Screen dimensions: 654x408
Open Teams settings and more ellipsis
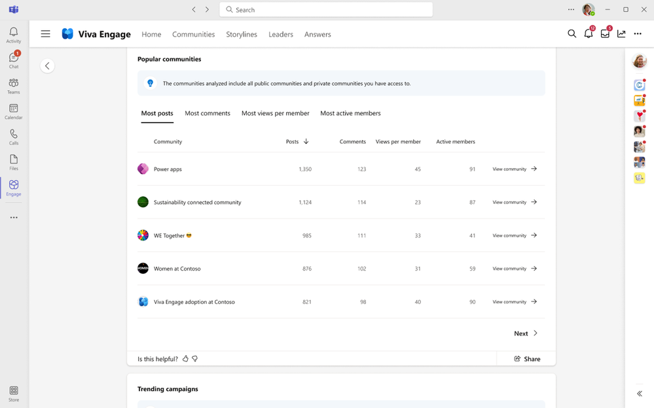coord(571,10)
